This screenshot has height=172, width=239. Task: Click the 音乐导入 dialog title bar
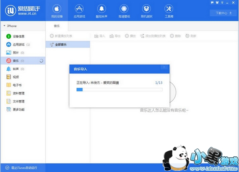point(119,69)
